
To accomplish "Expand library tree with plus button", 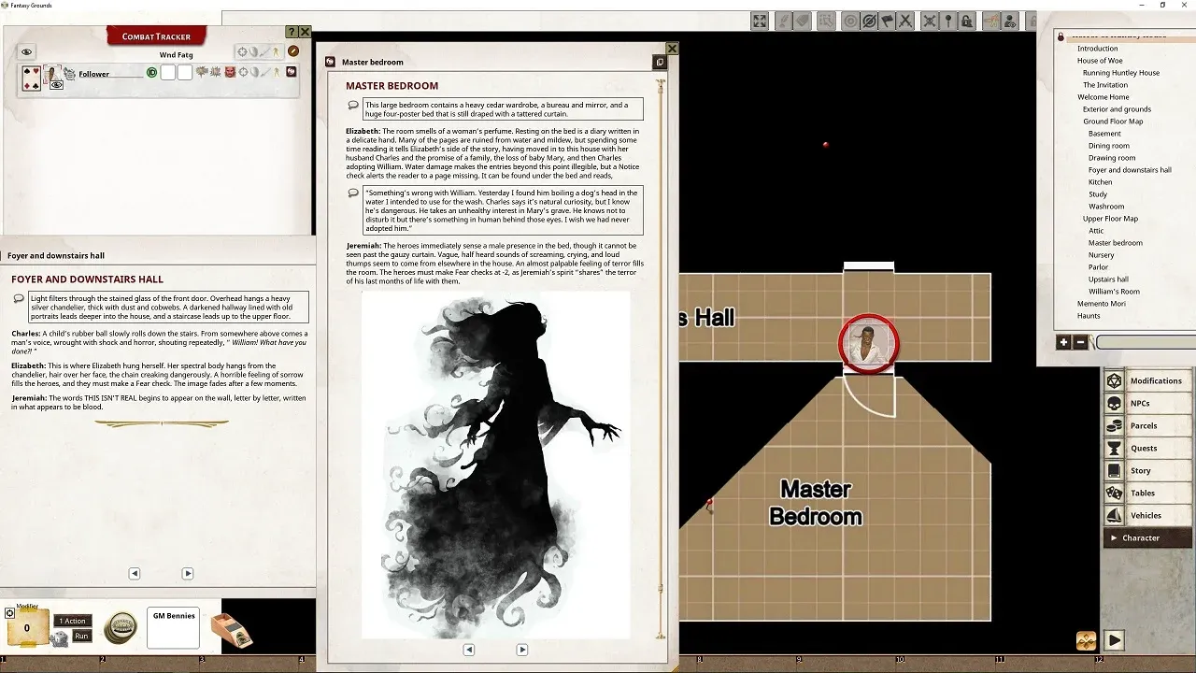I will [1063, 342].
